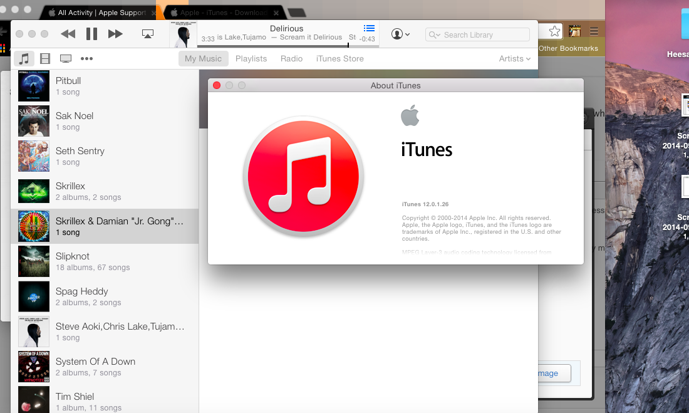
Task: Close the All Activity browser tab
Action: click(x=154, y=13)
